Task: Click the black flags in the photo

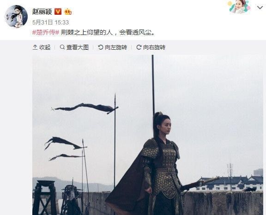Action: 81,132
